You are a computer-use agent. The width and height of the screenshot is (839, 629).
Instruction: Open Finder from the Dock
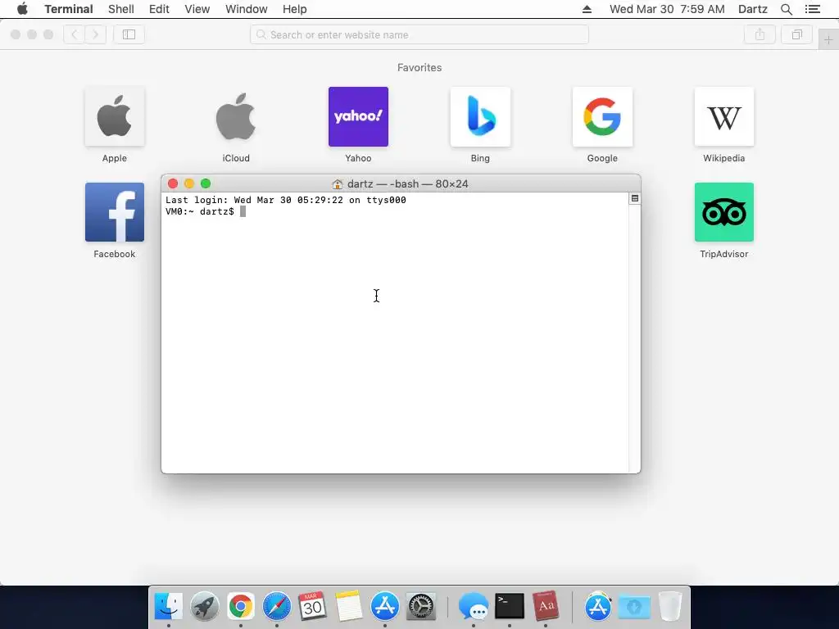(x=169, y=606)
